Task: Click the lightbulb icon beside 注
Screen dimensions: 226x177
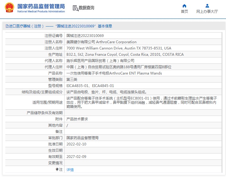Action: (57, 169)
